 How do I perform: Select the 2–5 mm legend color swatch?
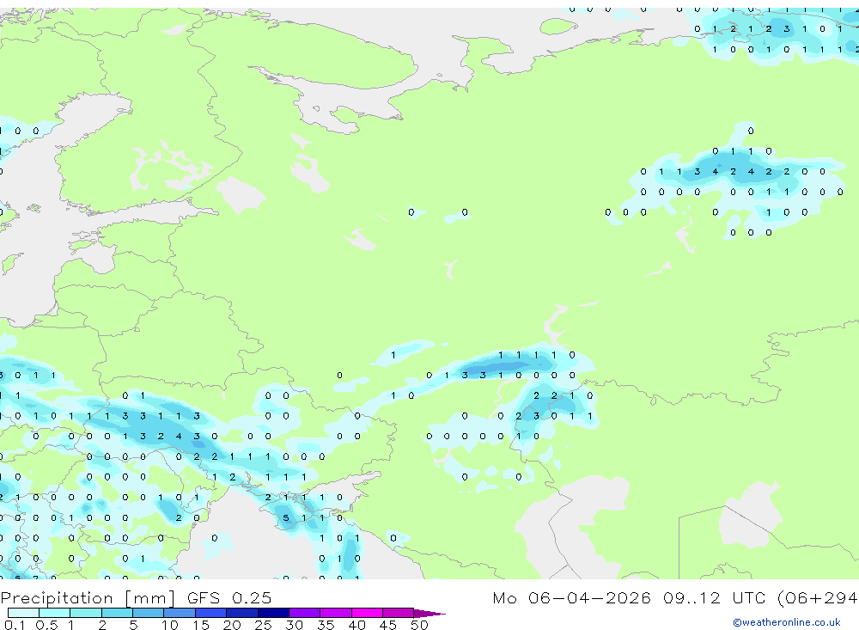coord(117,613)
